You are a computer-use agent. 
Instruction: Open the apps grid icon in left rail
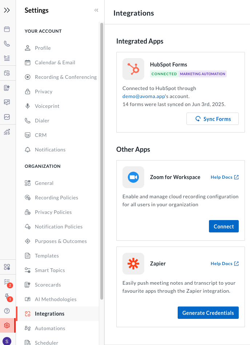click(x=8, y=267)
